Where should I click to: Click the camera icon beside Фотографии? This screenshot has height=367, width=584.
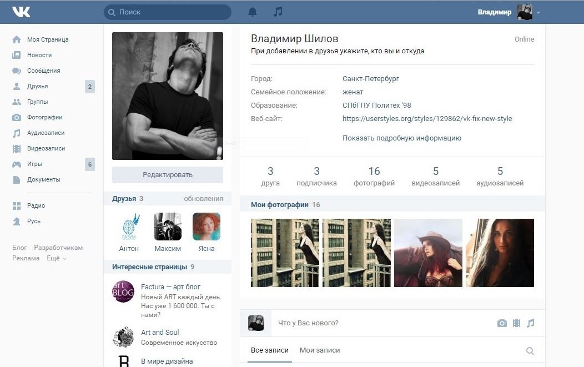(x=17, y=117)
